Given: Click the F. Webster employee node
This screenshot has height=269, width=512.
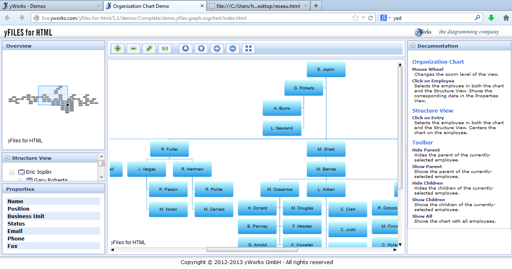Looking at the screenshot, I should (x=302, y=226).
